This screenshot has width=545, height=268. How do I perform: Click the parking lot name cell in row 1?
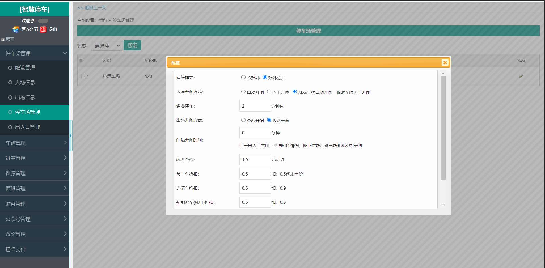tap(111, 76)
